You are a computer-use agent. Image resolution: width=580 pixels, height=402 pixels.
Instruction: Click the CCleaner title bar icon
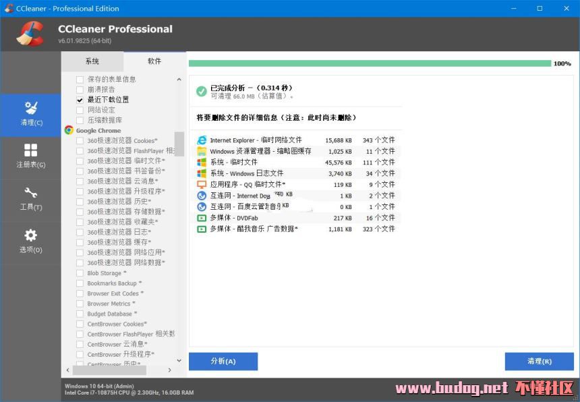pyautogui.click(x=9, y=8)
